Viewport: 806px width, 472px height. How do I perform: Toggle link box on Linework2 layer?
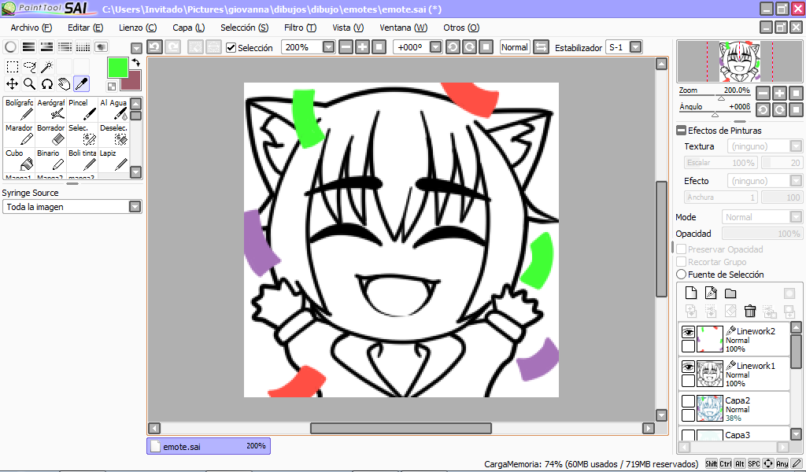[688, 346]
